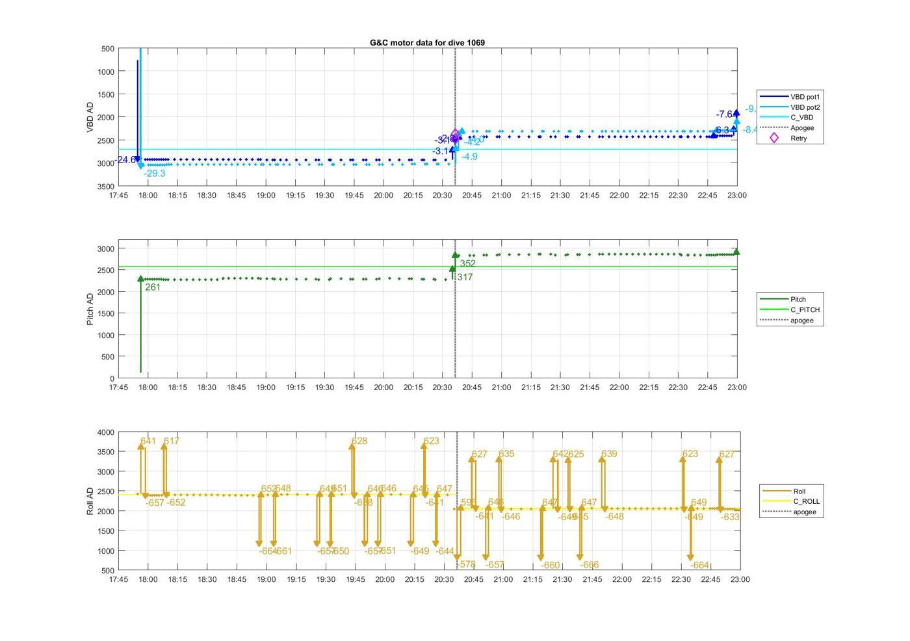
Task: Click the '-660' annotation on Roll plot
Action: click(550, 565)
